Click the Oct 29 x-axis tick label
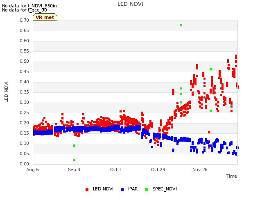The image size is (262, 197). (x=158, y=170)
